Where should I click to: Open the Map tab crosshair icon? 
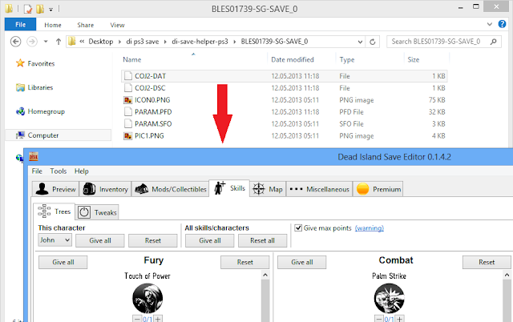(x=259, y=189)
